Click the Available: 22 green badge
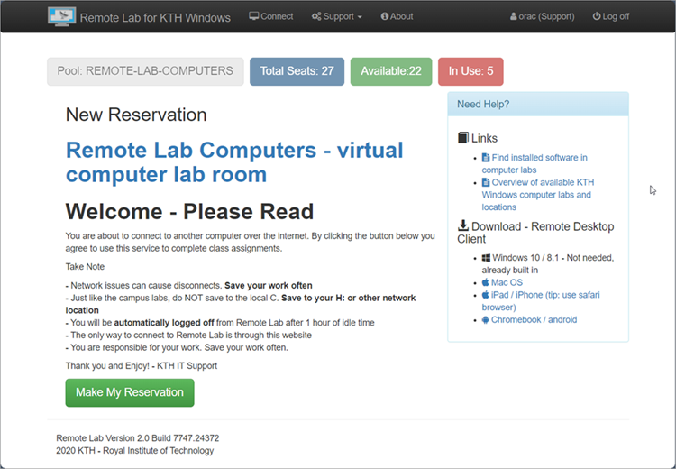This screenshot has width=676, height=469. 390,71
